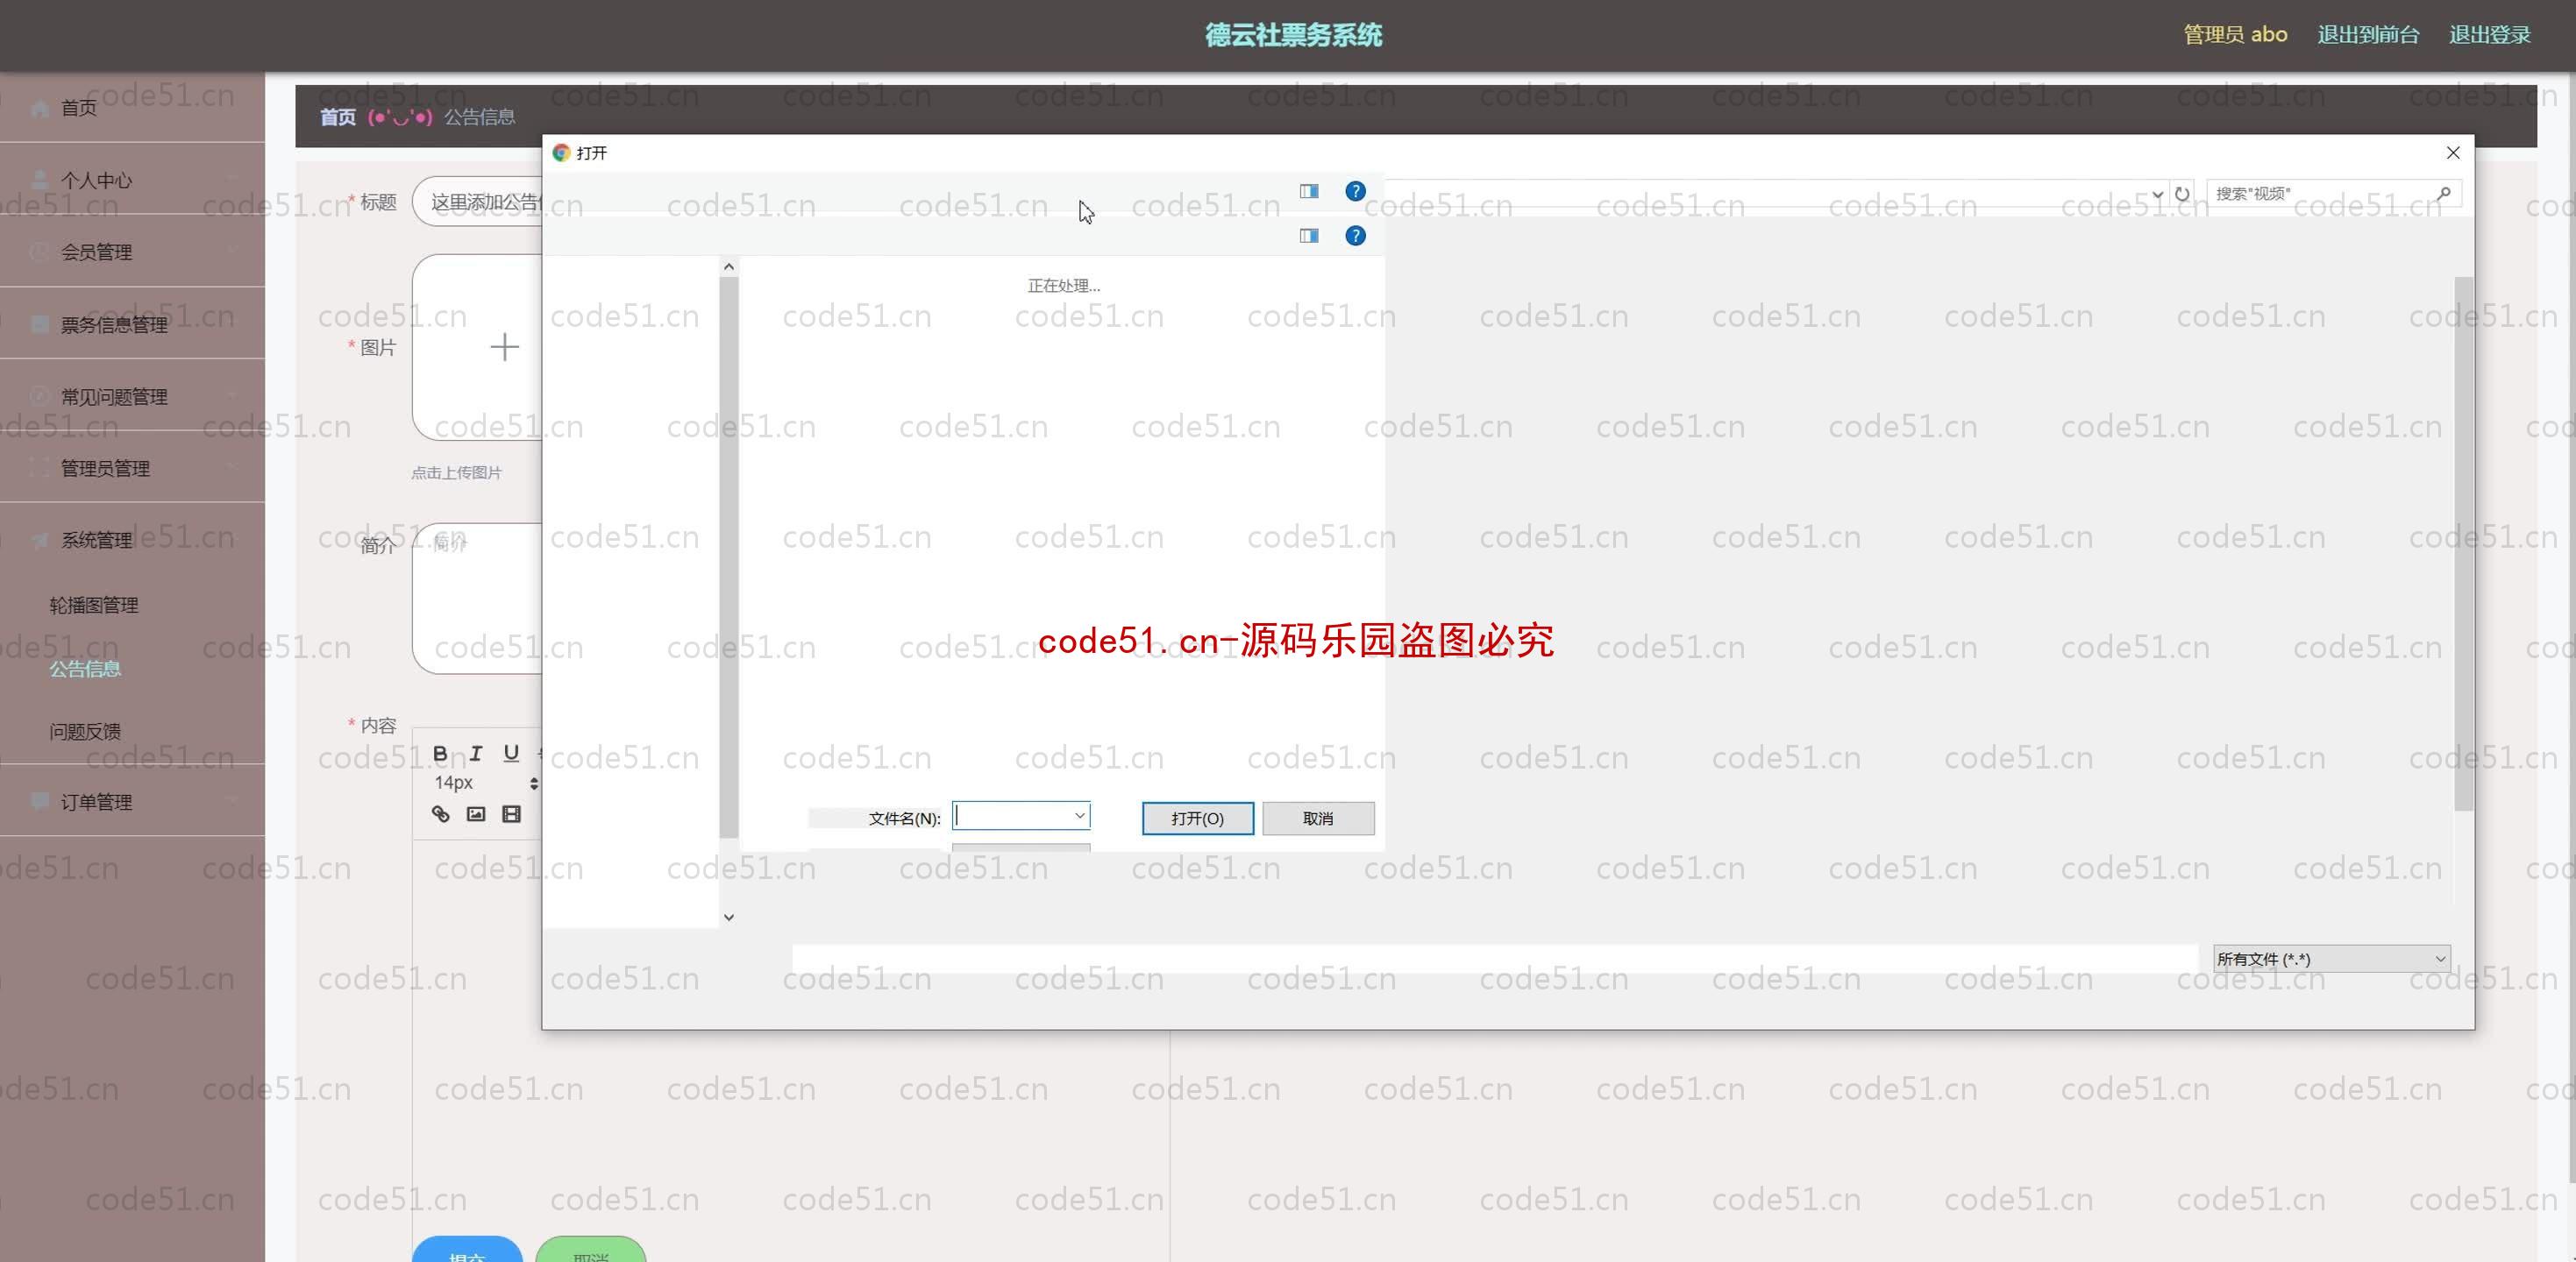Click the file list vertical scrollbar on dialog right
Image resolution: width=2576 pixels, height=1262 pixels.
click(x=2463, y=542)
